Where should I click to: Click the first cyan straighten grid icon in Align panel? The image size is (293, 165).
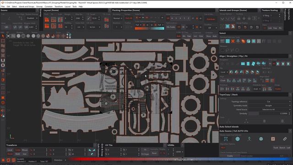[243, 64]
